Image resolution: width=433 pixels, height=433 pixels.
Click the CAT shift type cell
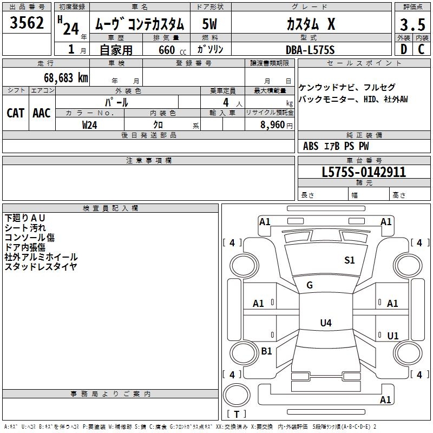(15, 113)
